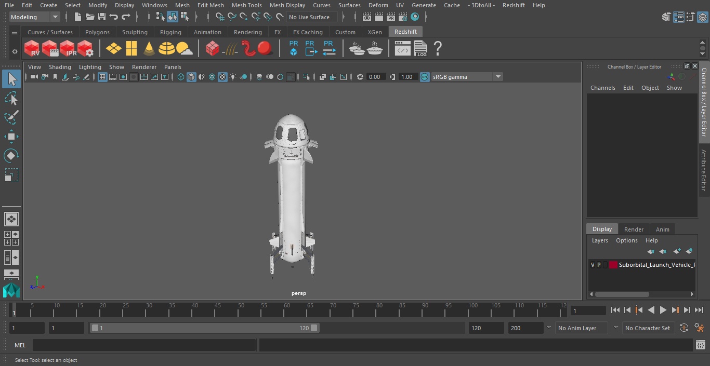
Task: Switch to the Rendering shelf tab
Action: (x=247, y=32)
